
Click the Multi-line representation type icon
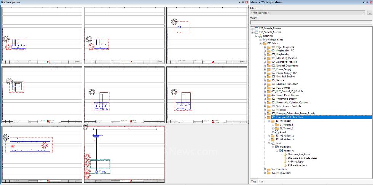point(277,147)
